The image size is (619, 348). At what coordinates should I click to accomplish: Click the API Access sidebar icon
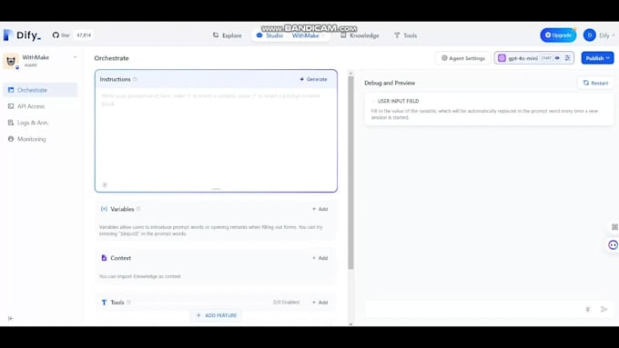[11, 106]
